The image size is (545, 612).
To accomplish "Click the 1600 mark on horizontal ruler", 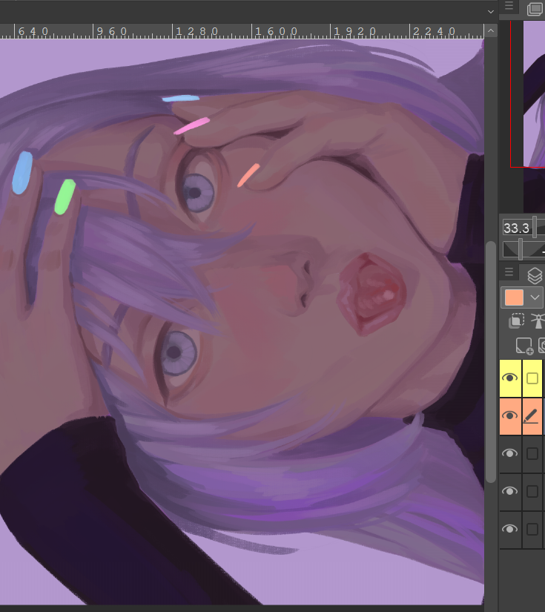I will [277, 31].
